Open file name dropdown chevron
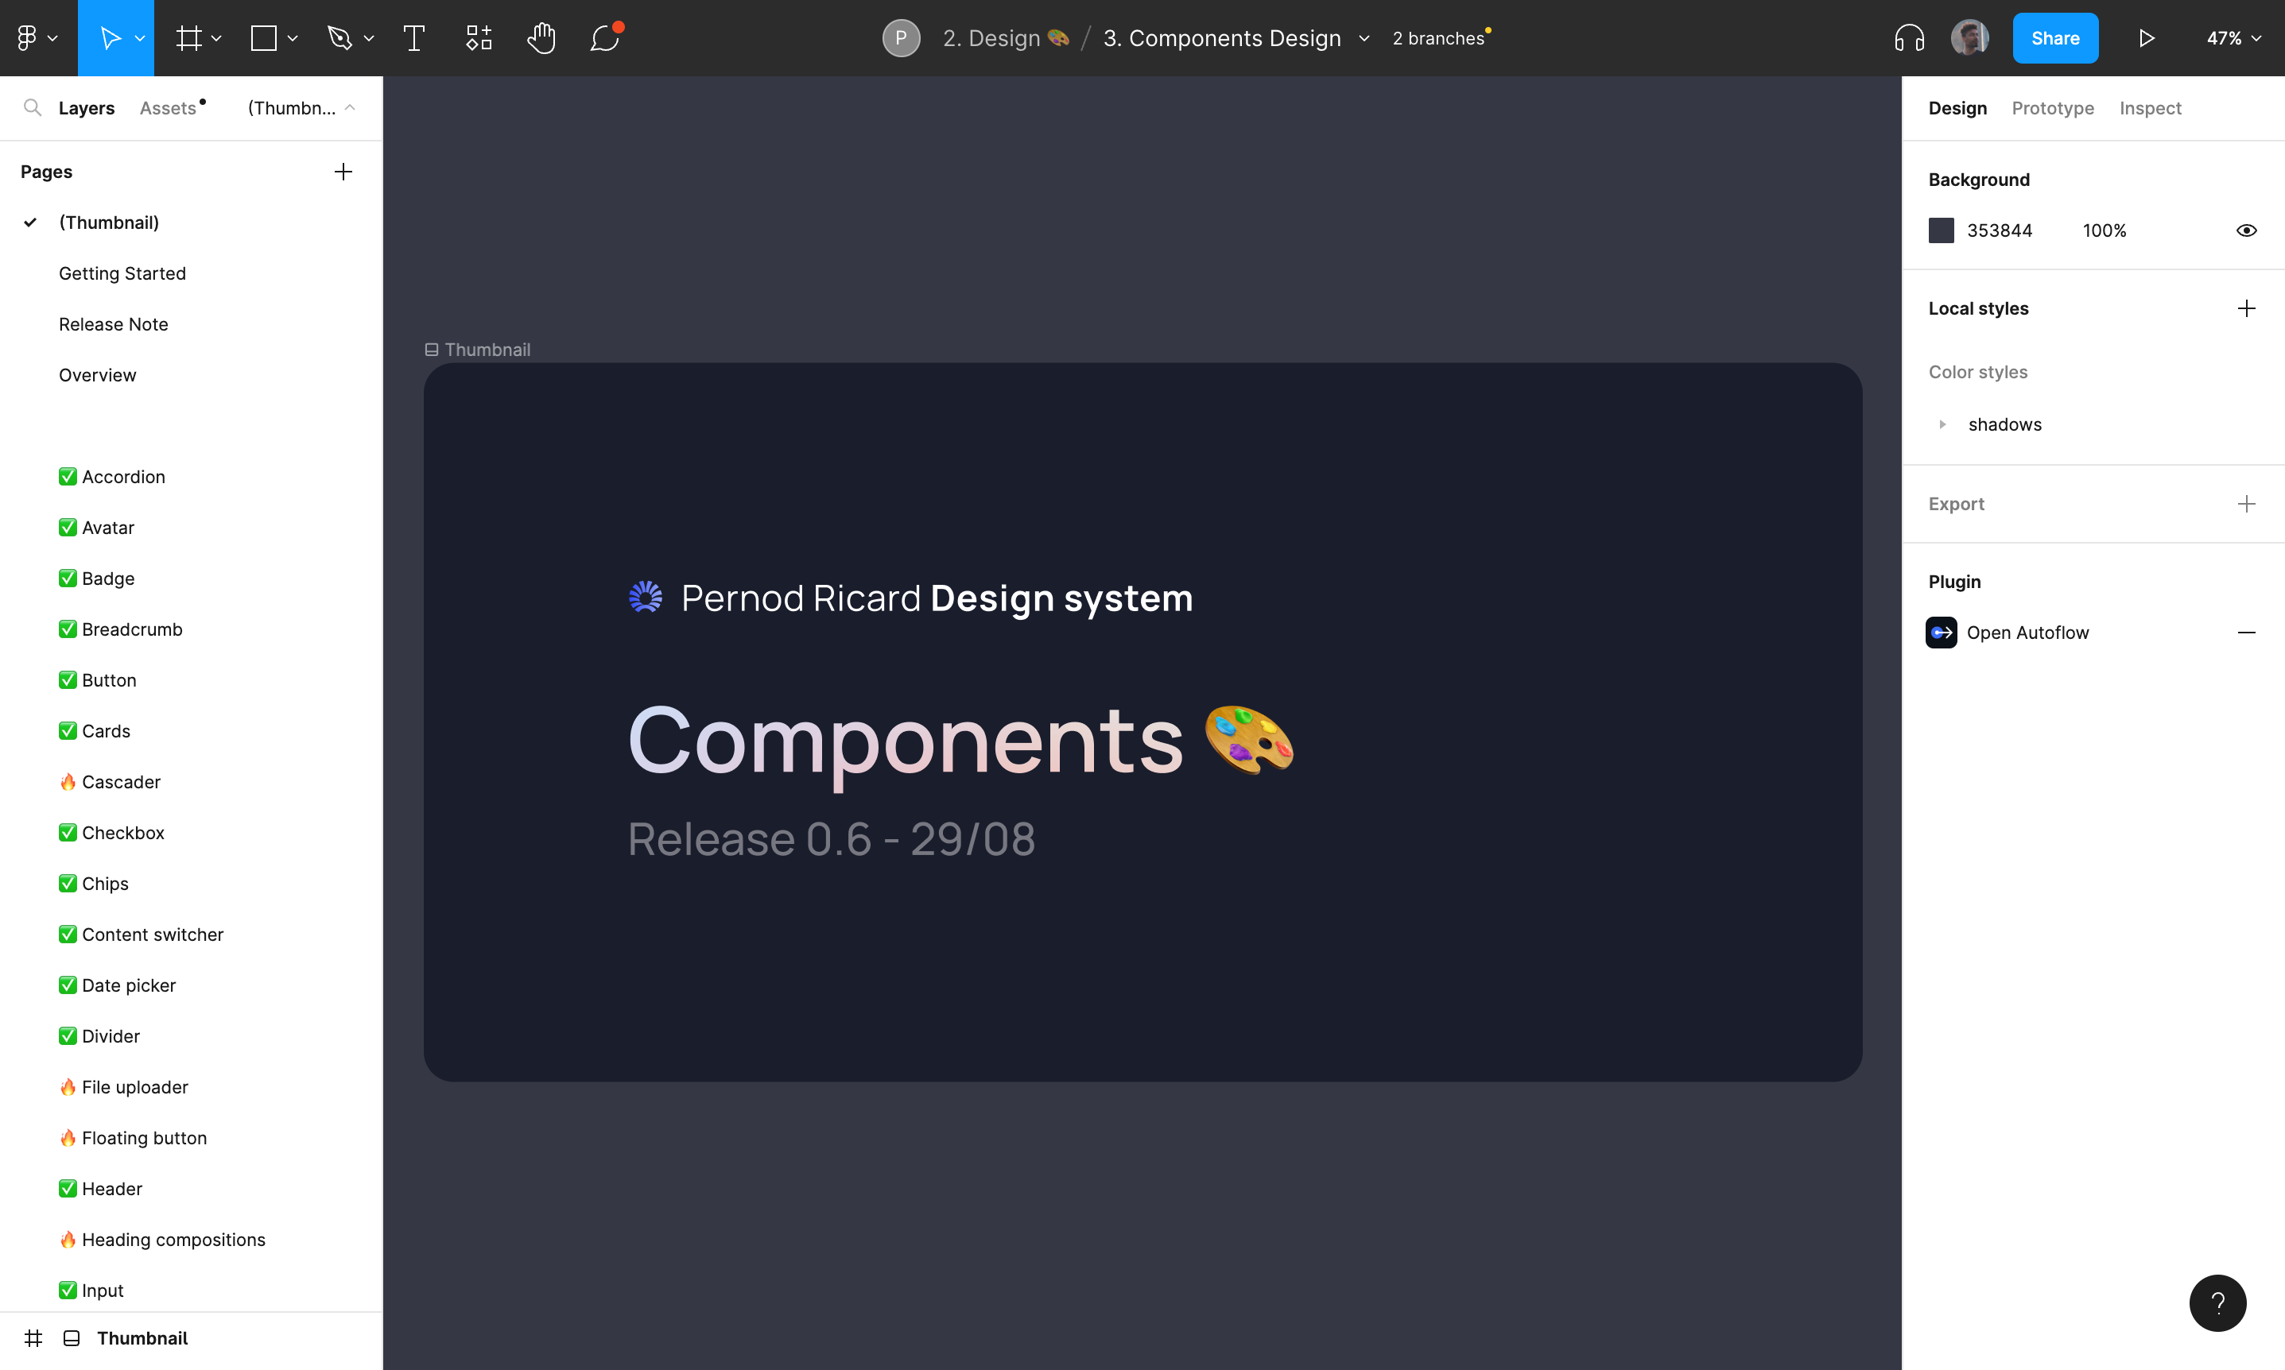This screenshot has width=2285, height=1370. pyautogui.click(x=1364, y=39)
